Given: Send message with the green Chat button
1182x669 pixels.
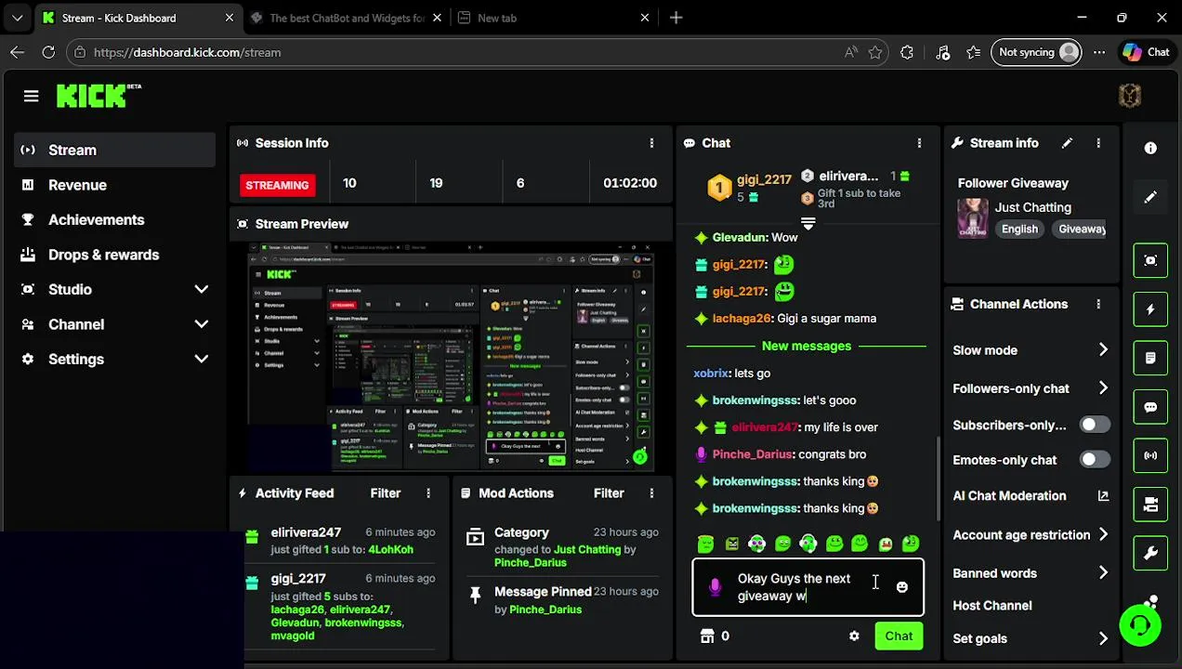Looking at the screenshot, I should click(899, 636).
